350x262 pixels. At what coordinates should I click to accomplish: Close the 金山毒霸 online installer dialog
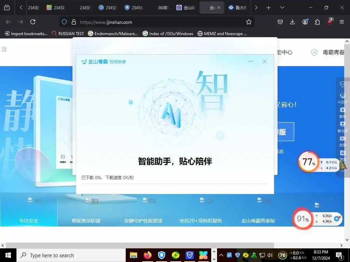[265, 61]
